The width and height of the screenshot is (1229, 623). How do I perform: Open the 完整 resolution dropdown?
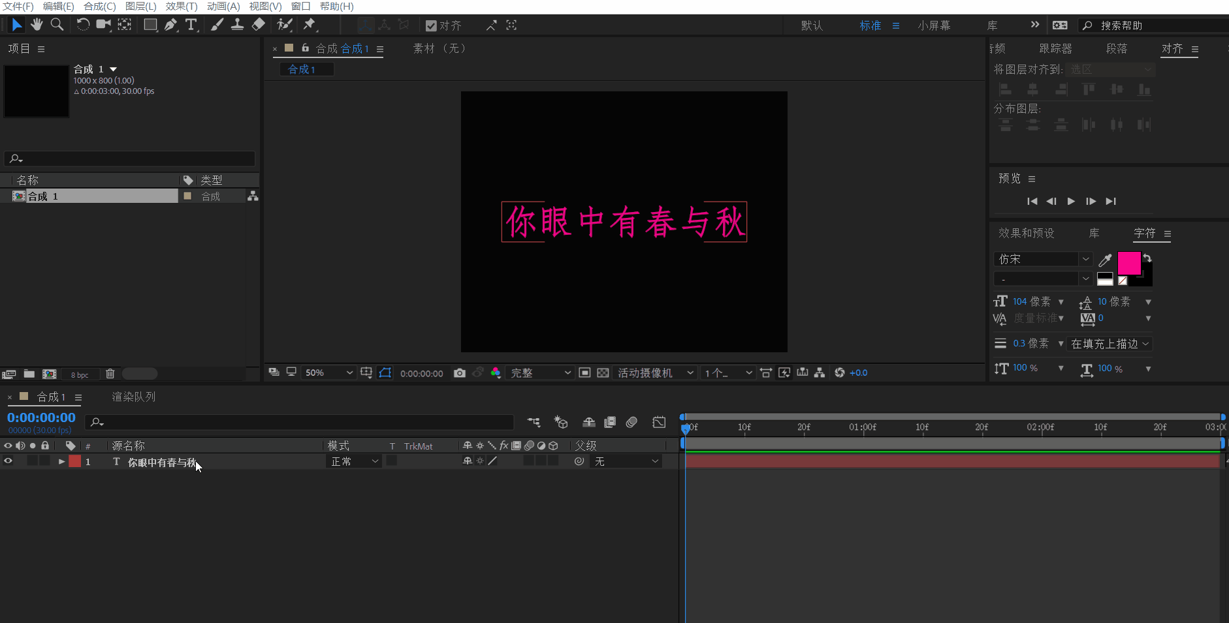click(x=539, y=372)
